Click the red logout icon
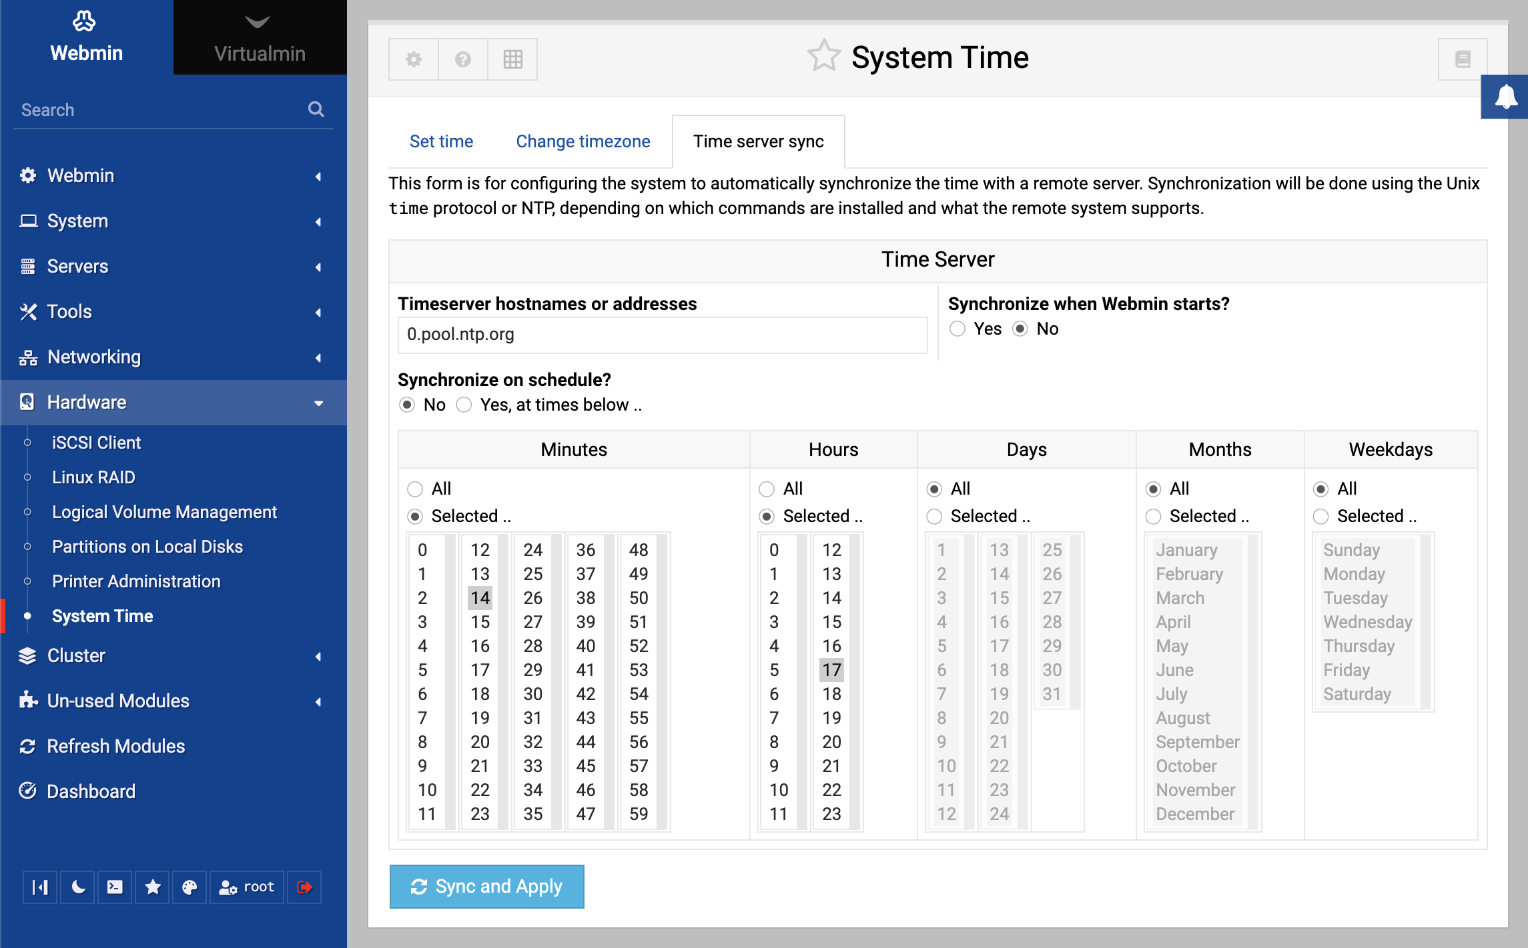 coord(304,887)
